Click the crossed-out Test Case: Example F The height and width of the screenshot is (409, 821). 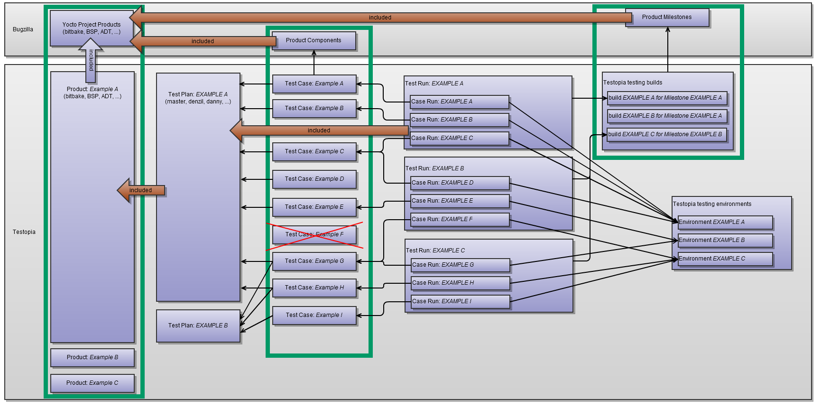[314, 235]
